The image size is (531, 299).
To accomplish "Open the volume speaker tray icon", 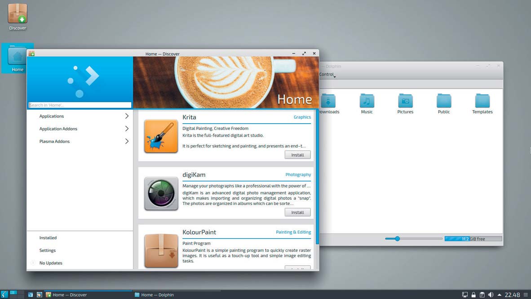I will coord(491,295).
